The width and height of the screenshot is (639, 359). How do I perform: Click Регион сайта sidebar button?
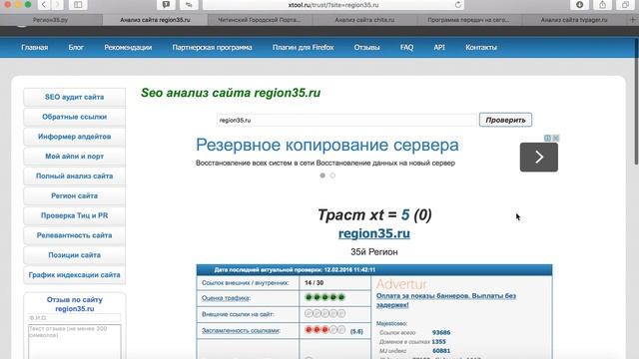coord(75,195)
